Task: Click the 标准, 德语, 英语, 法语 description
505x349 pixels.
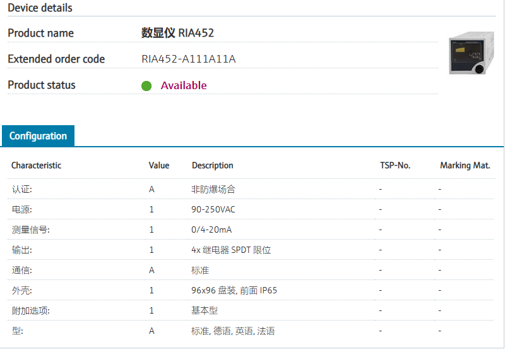Action: [233, 331]
